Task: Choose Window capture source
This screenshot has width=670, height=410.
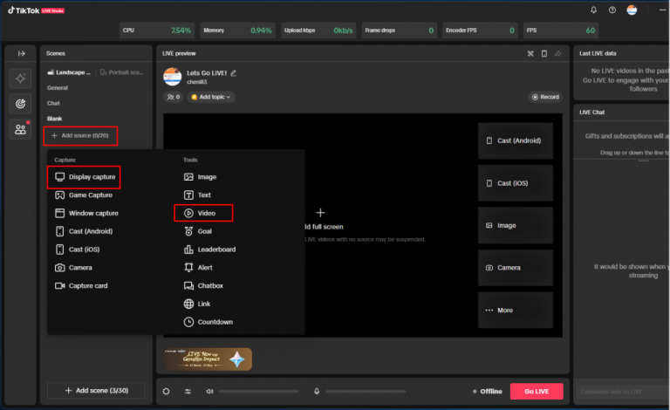Action: tap(86, 213)
